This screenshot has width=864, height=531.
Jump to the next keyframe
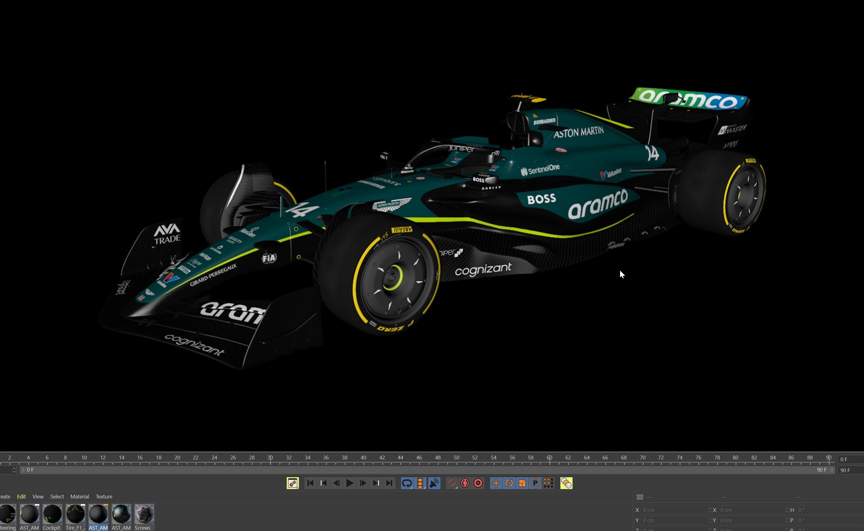[x=376, y=483]
